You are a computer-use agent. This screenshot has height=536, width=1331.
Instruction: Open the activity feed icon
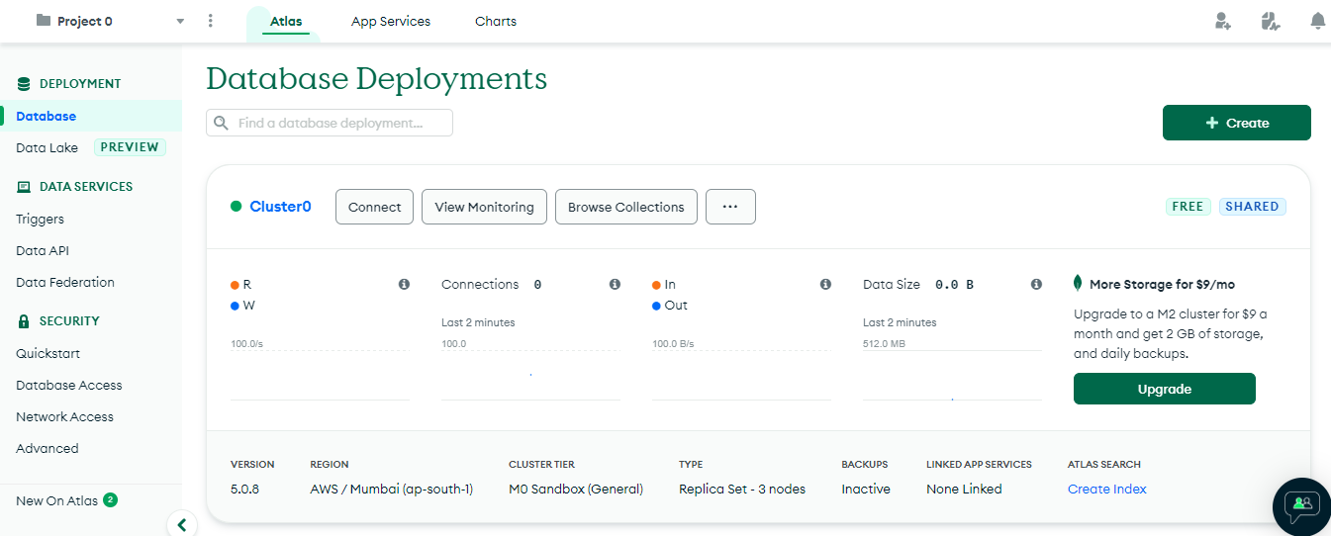tap(1271, 21)
